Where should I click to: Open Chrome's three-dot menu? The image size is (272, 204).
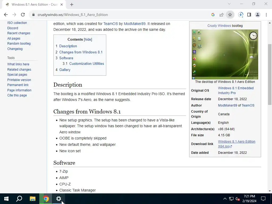(x=266, y=15)
